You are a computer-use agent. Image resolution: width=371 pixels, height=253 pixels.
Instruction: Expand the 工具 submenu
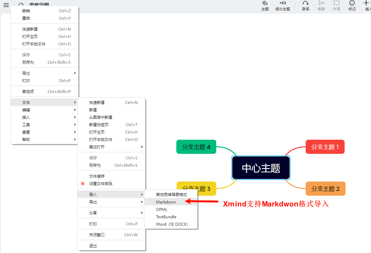coord(44,125)
